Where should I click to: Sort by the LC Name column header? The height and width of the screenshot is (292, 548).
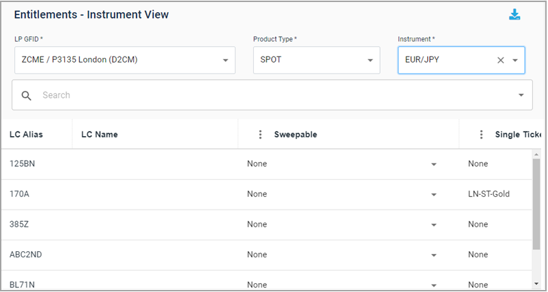pyautogui.click(x=99, y=135)
